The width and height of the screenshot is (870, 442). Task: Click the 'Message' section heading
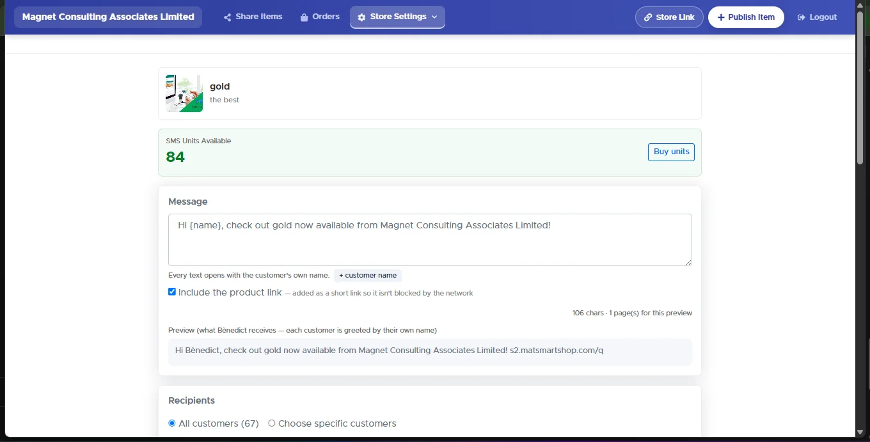pos(188,201)
